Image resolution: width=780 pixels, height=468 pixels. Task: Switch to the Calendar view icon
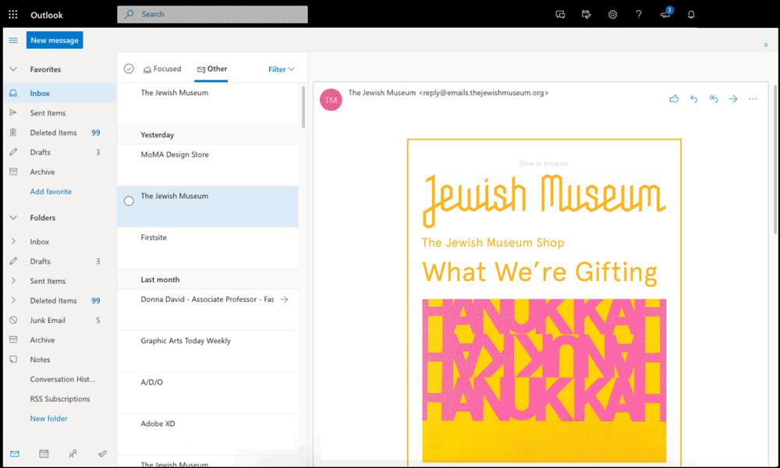pos(44,453)
